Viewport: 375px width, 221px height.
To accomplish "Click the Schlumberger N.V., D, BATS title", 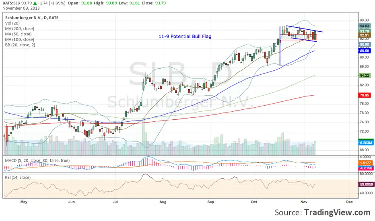I will pos(32,18).
